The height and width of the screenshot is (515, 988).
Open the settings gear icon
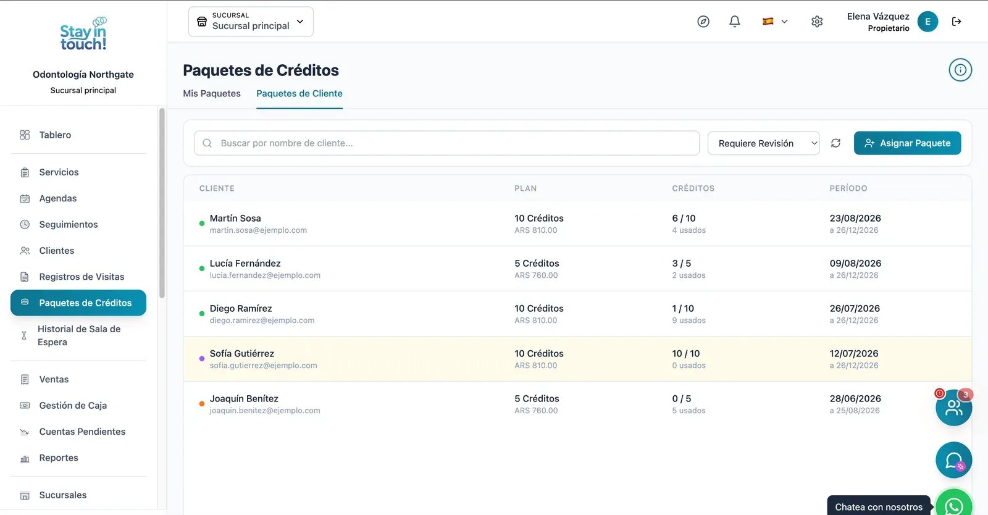[x=817, y=22]
